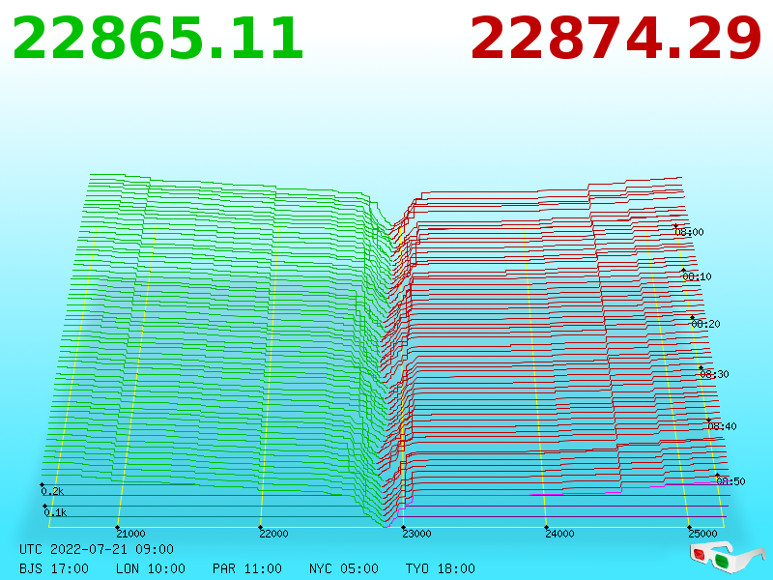Click the 0.2k depth axis label

point(52,491)
